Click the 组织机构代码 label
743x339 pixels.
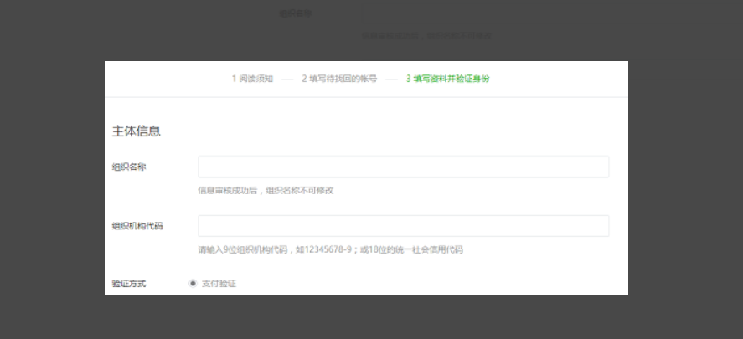coord(137,226)
